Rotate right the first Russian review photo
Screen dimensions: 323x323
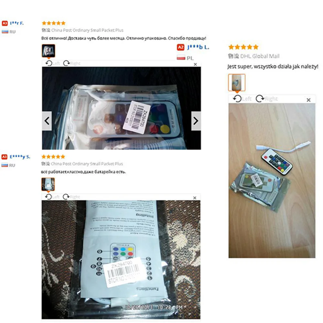pos(72,63)
